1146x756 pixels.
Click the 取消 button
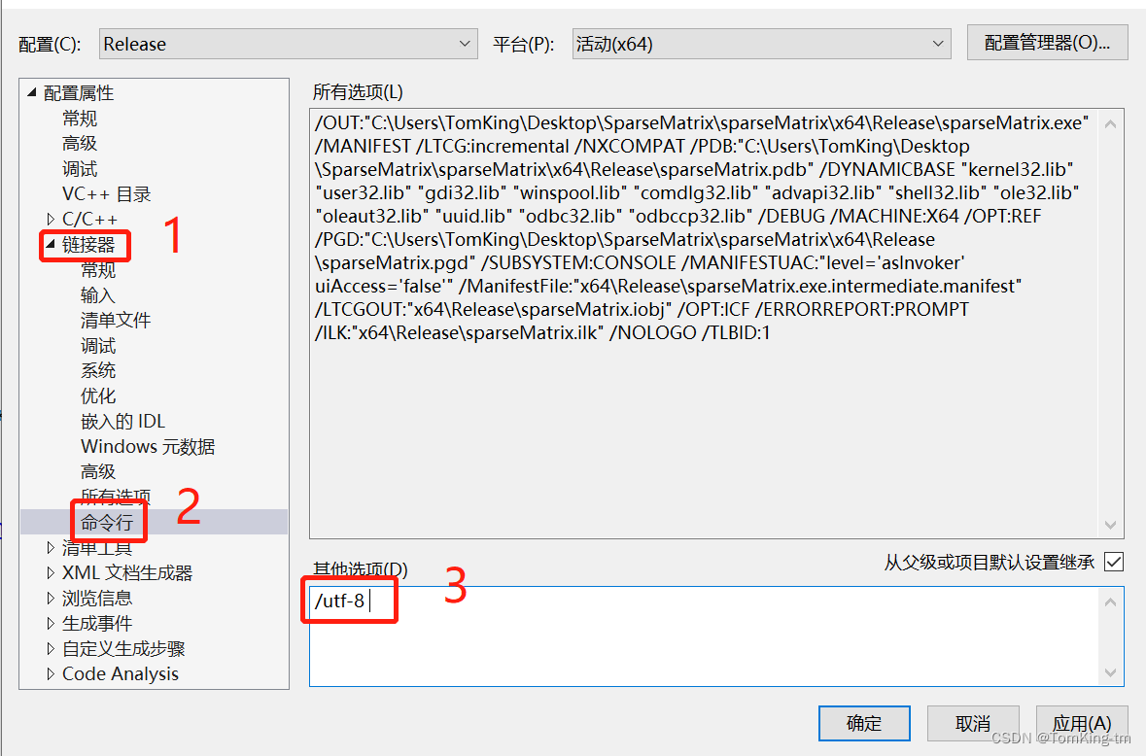tap(973, 723)
